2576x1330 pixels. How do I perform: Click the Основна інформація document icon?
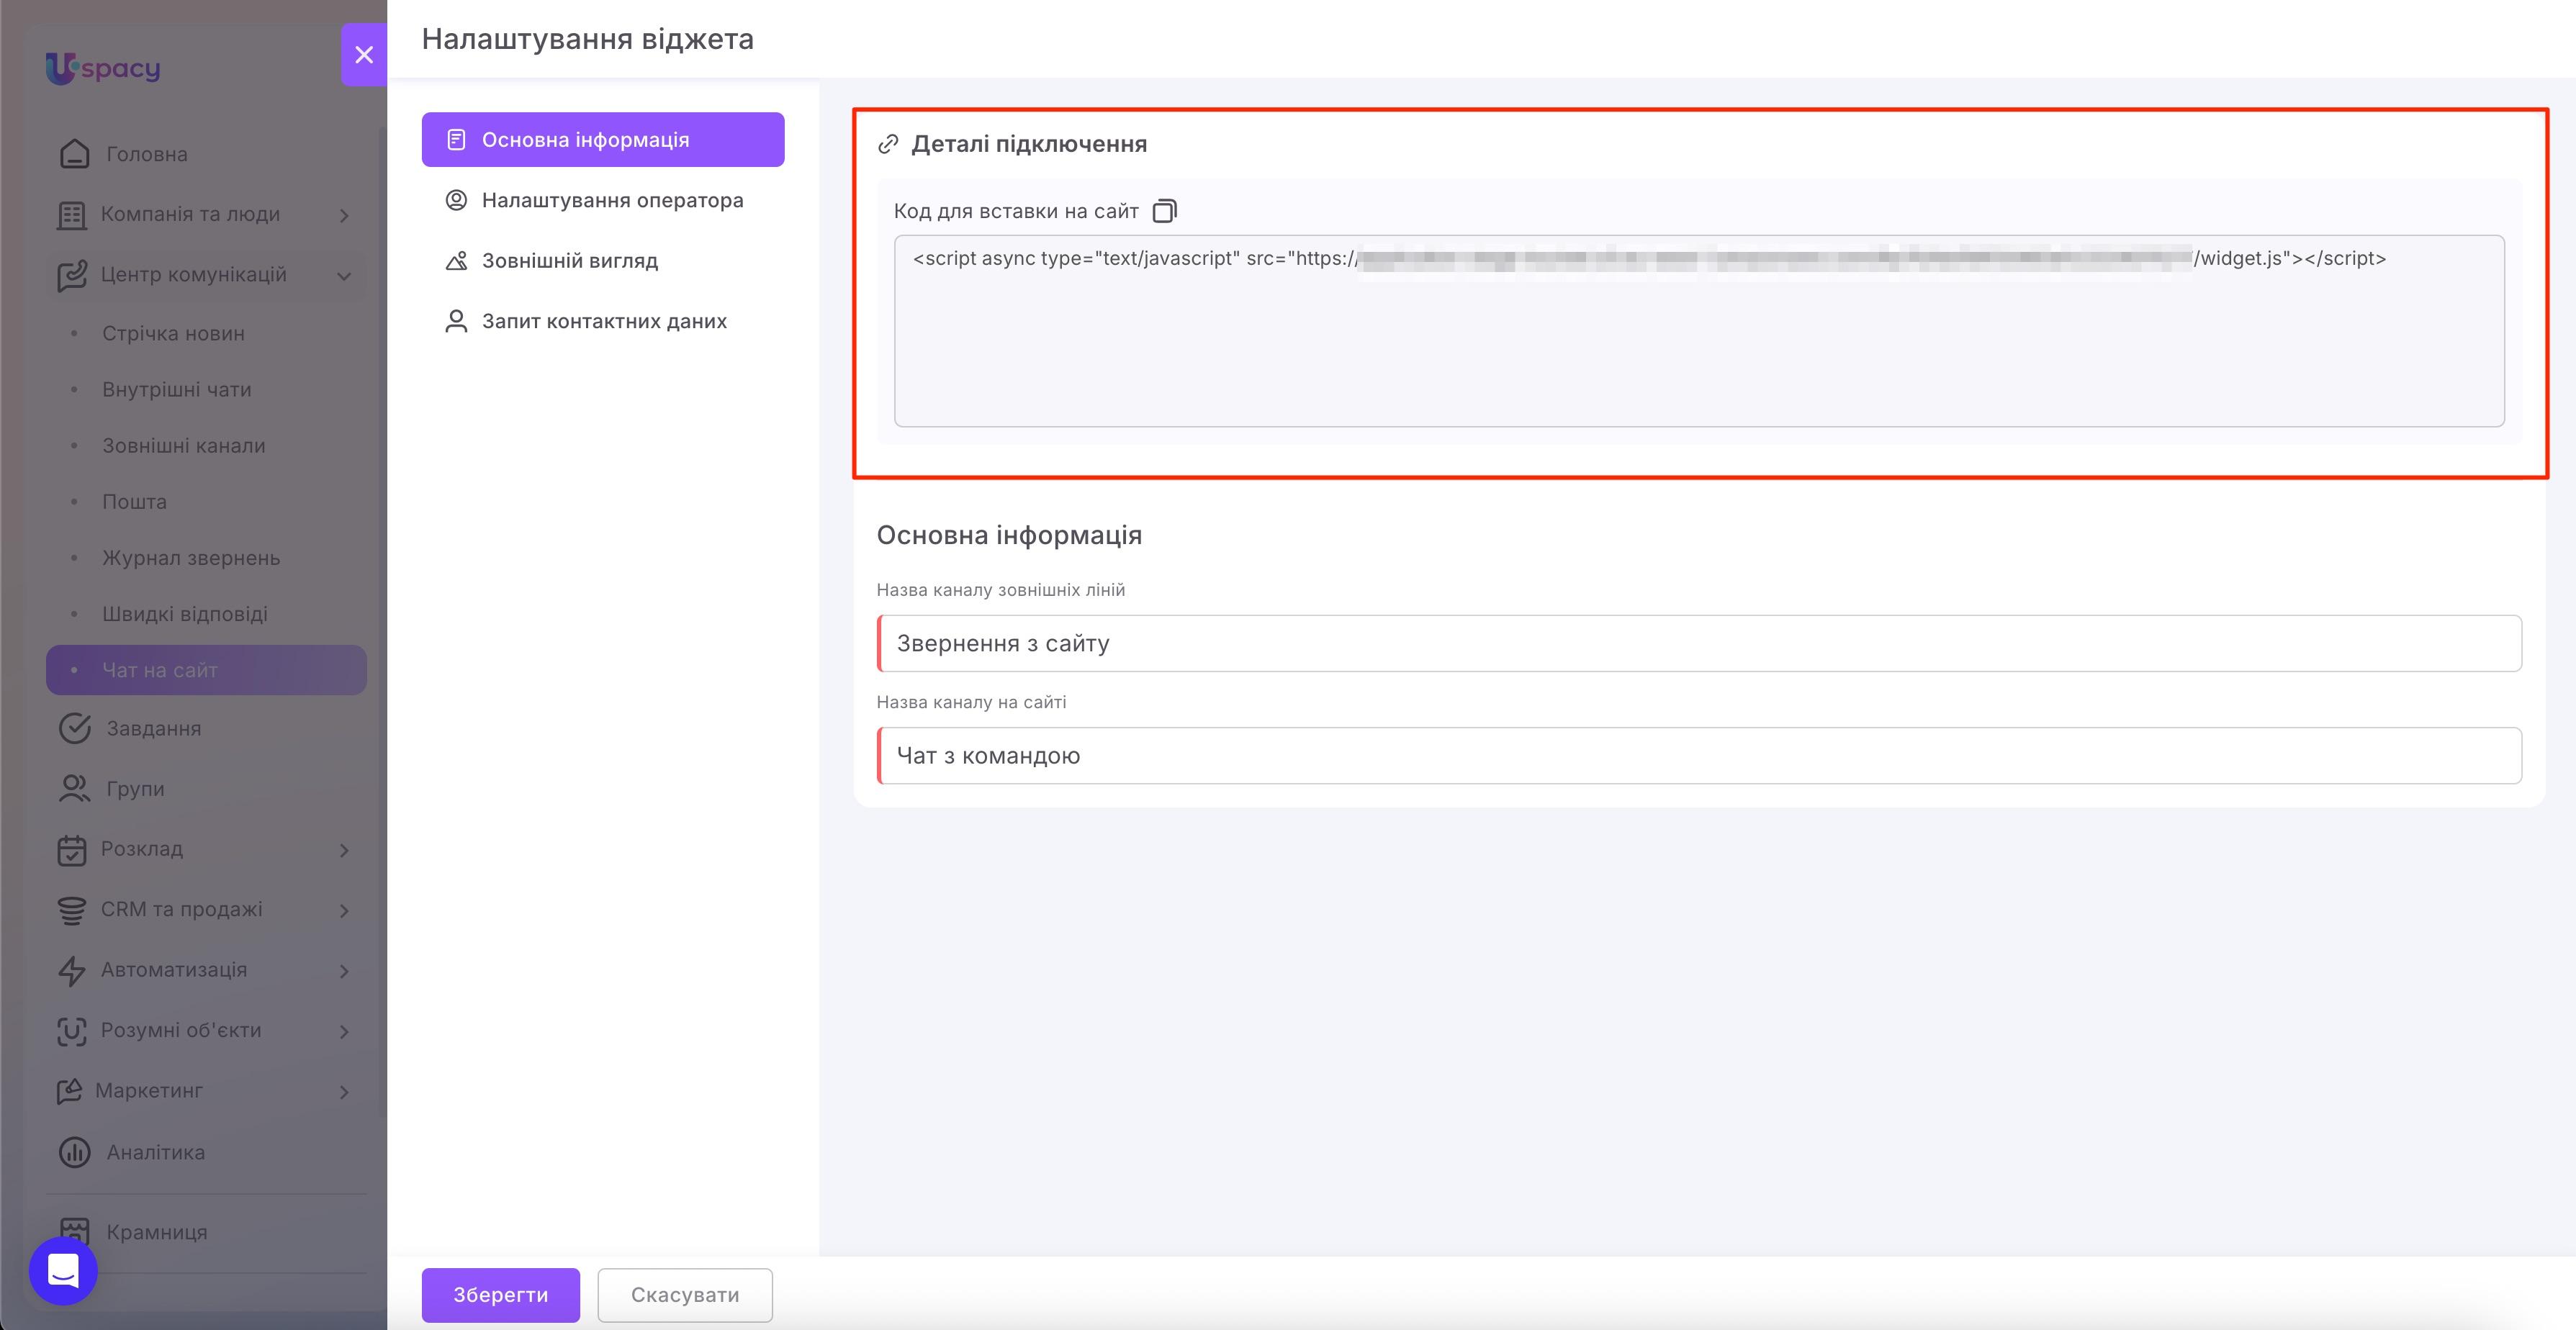point(456,140)
